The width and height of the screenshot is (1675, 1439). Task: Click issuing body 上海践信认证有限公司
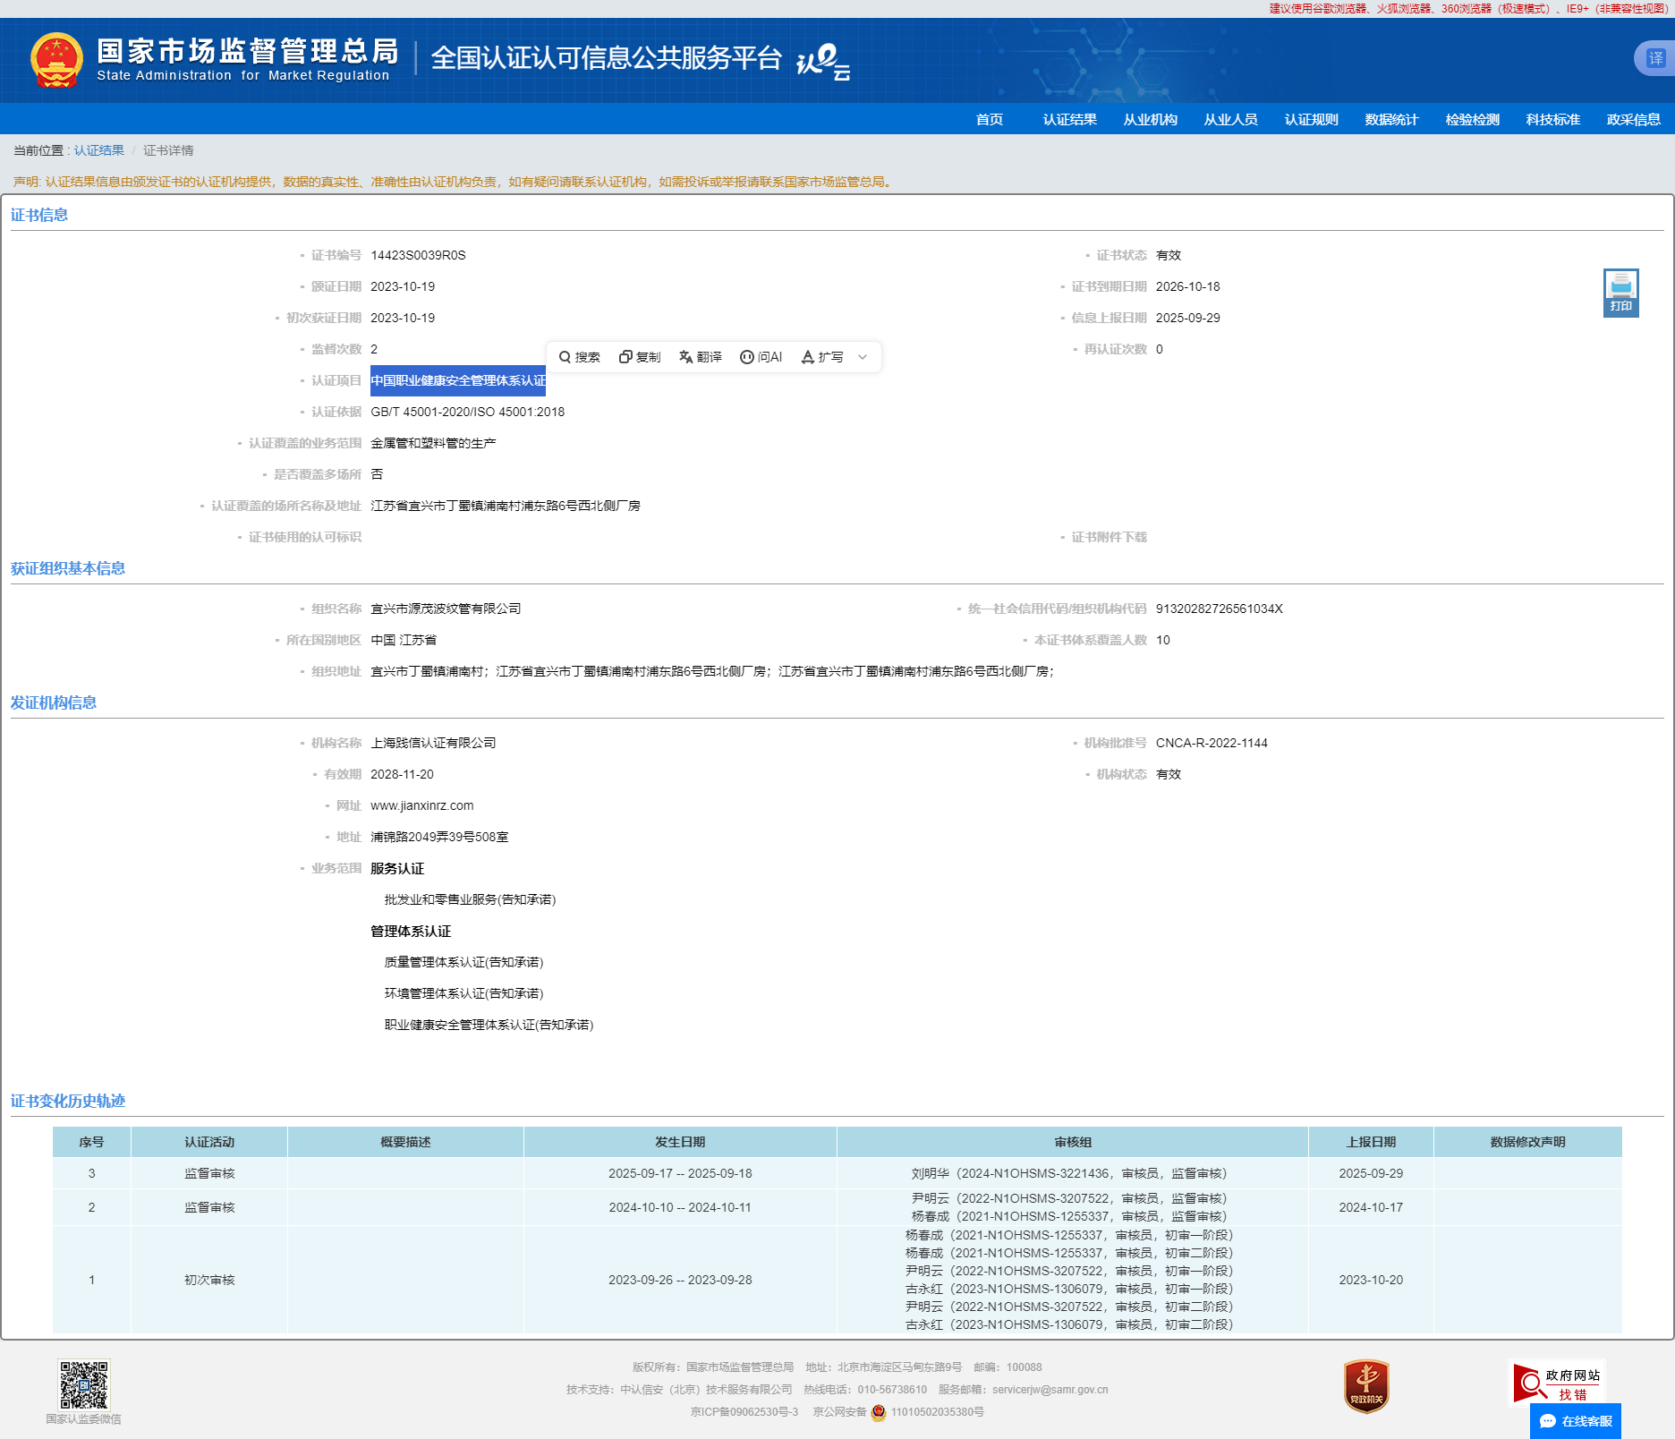point(433,743)
